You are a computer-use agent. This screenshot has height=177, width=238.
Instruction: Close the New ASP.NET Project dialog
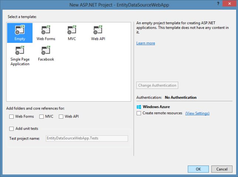click(230, 3)
